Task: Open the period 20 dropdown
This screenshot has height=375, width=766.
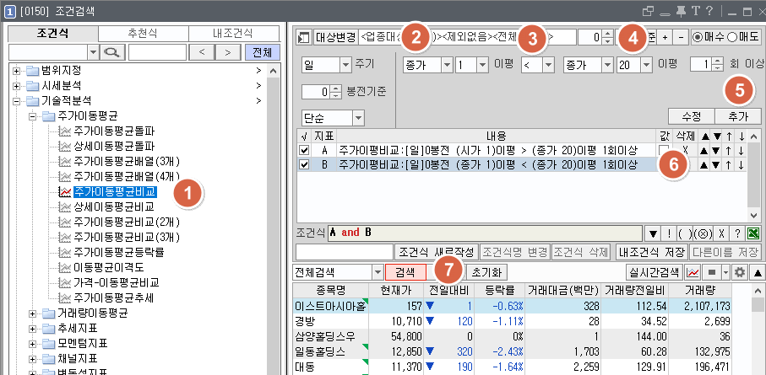Action: point(647,65)
